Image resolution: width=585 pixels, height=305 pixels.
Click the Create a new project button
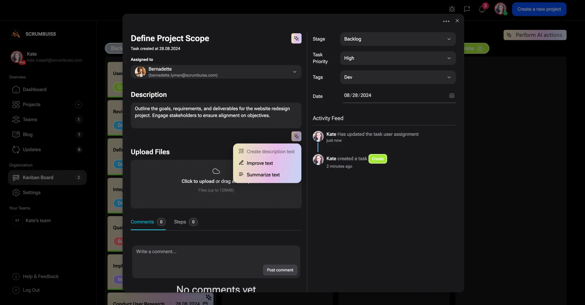click(x=539, y=9)
